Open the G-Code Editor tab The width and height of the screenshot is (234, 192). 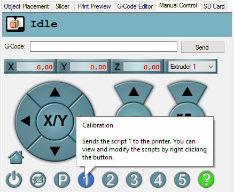(135, 6)
